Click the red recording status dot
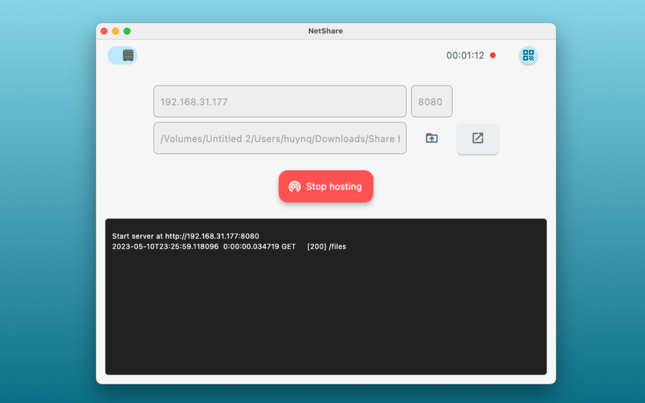This screenshot has width=645, height=403. (493, 55)
